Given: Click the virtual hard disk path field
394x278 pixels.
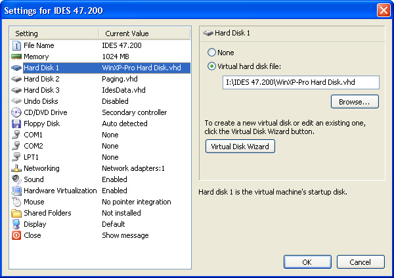Looking at the screenshot, I should (x=301, y=82).
